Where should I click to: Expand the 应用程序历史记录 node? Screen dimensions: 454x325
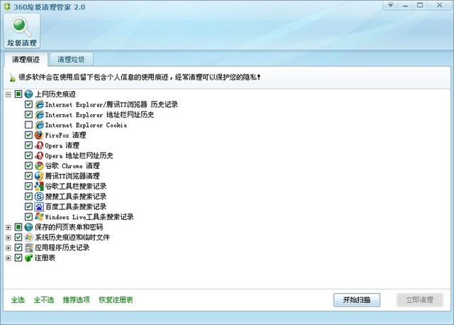tap(9, 248)
